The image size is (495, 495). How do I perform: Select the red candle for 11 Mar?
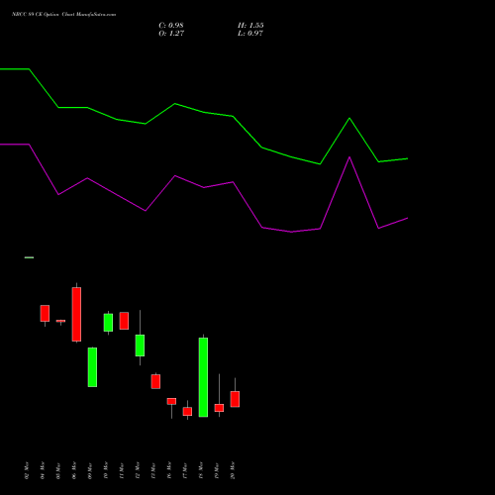124,321
